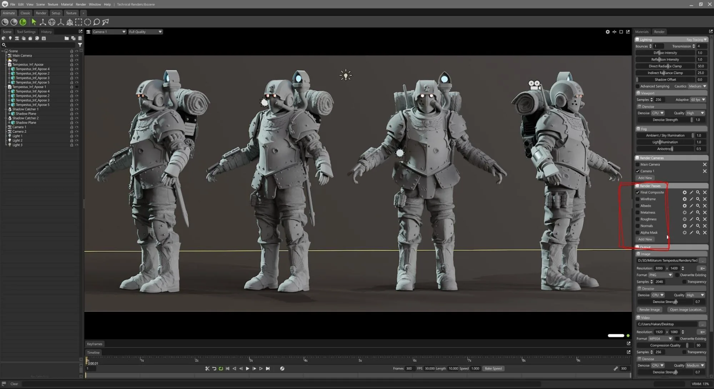Open the Camera 1 viewport dropdown
This screenshot has width=714, height=389.
(x=109, y=32)
